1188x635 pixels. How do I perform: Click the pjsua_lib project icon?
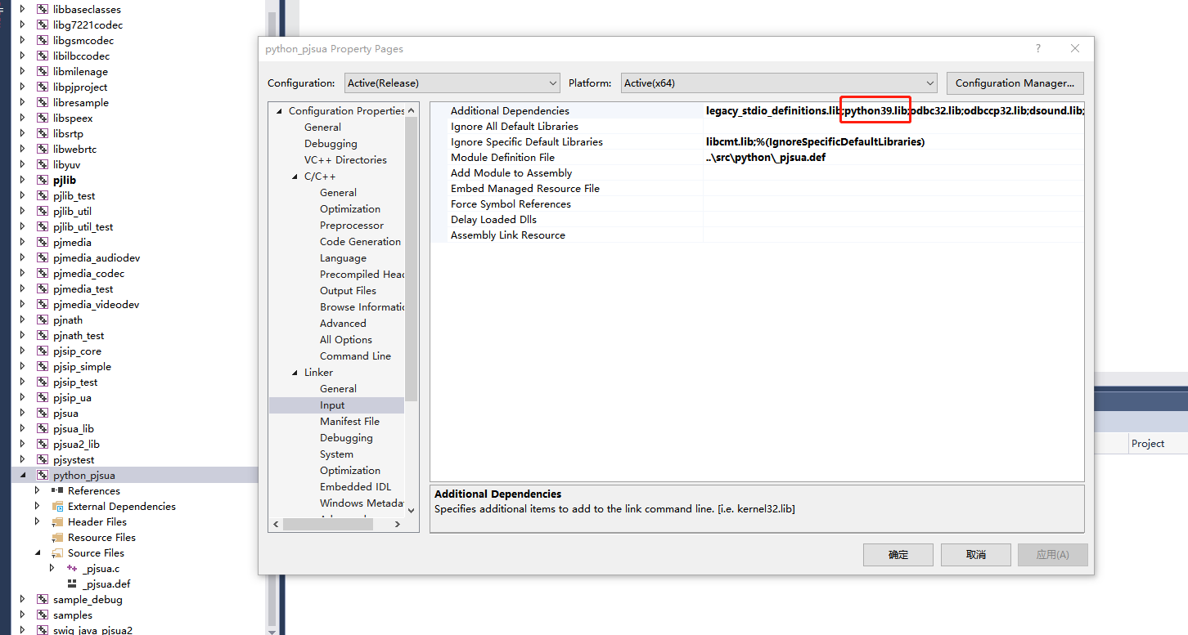[x=43, y=429]
